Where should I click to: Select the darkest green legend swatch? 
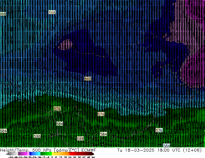41,154
